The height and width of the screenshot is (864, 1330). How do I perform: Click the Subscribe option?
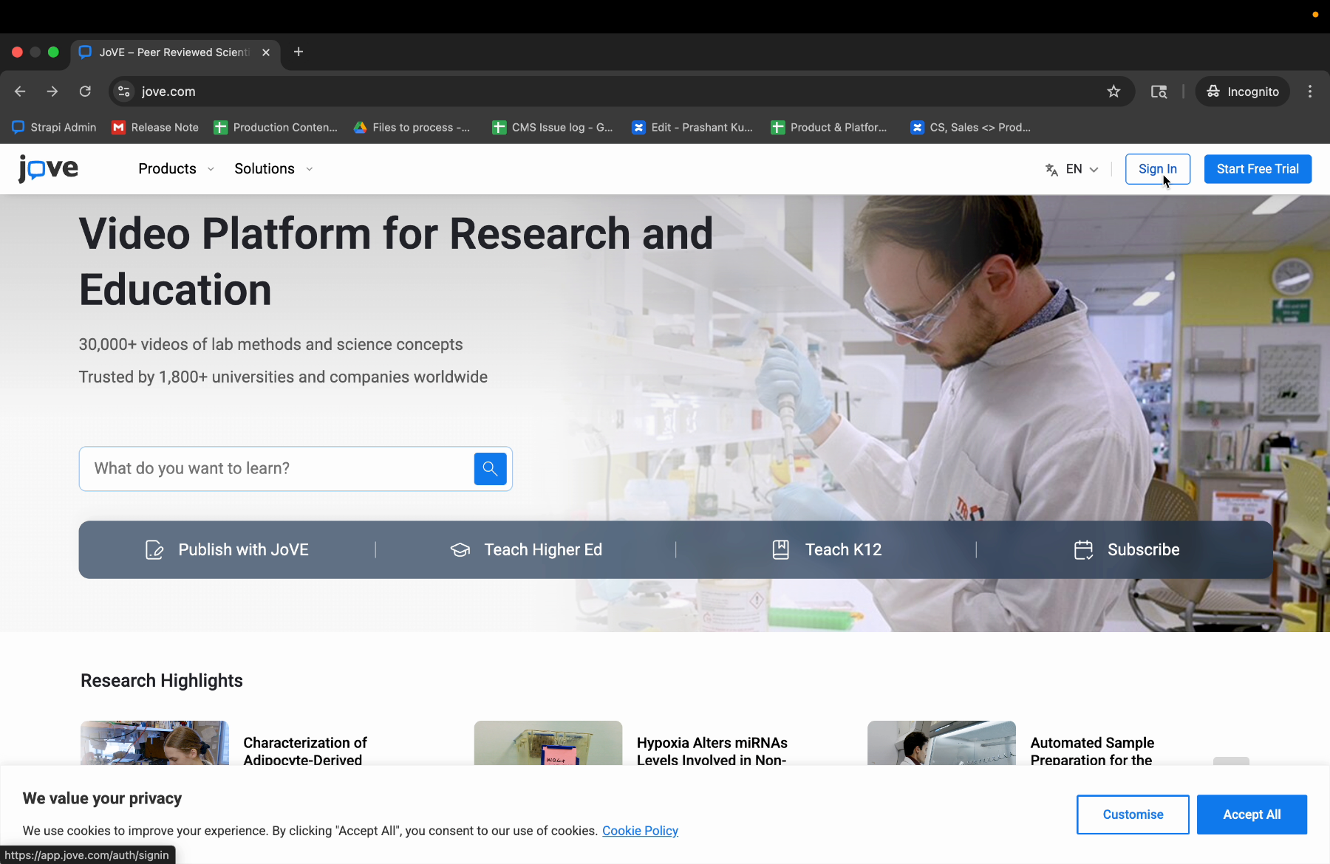[x=1126, y=550]
